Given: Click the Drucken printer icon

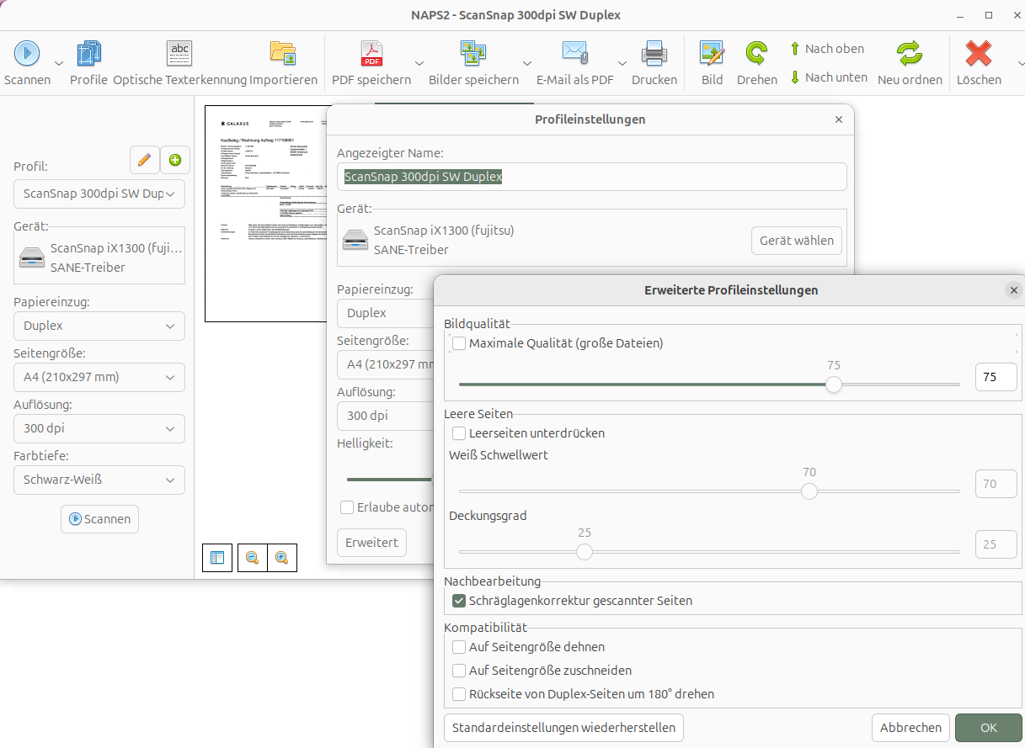Looking at the screenshot, I should (x=654, y=54).
